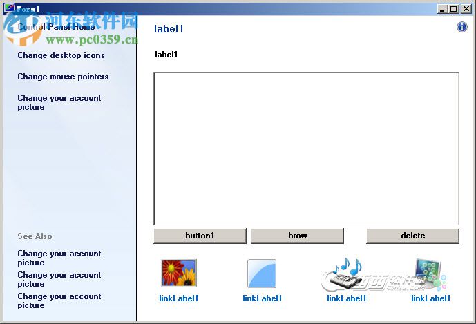Open linkLabel1 under the blue quarter-circle picture
The height and width of the screenshot is (324, 476).
263,298
